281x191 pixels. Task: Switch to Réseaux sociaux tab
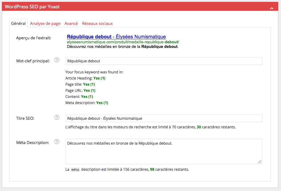click(97, 23)
